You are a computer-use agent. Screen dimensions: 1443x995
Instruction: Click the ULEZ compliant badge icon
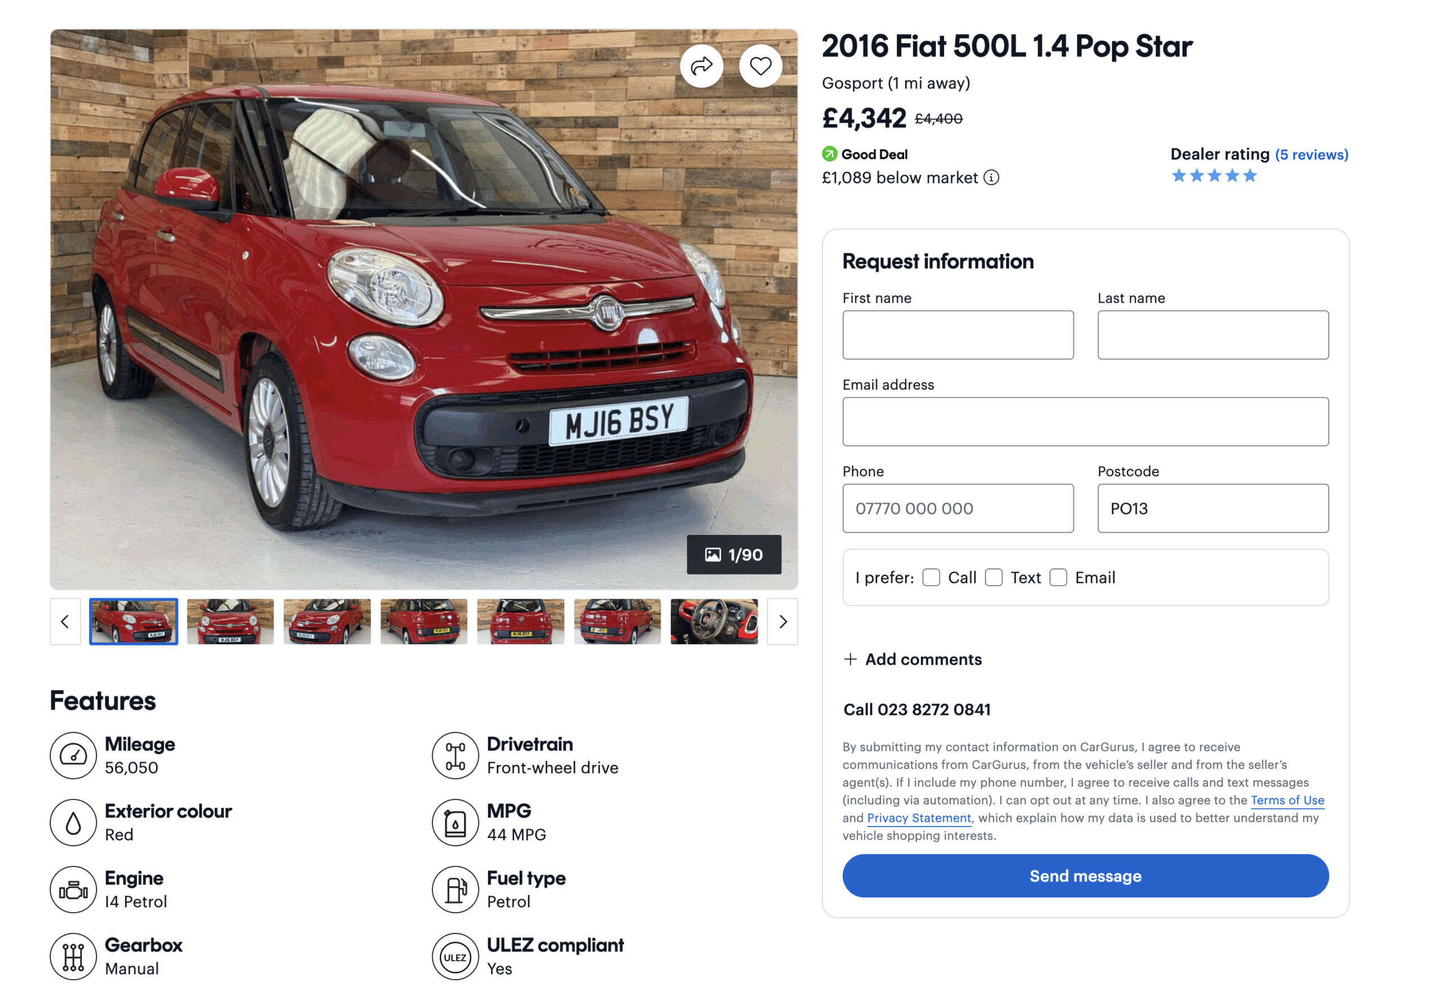455,956
